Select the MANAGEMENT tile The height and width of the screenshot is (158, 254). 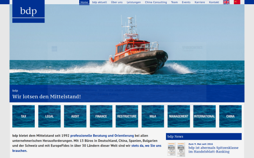[179, 116]
